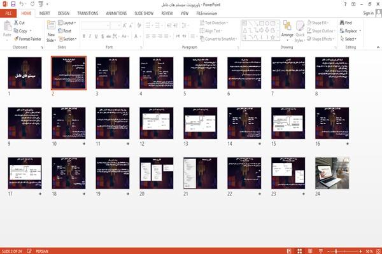Viewport: 382px width, 254px height.
Task: Switch to the TRANSITIONS tab
Action: point(88,13)
